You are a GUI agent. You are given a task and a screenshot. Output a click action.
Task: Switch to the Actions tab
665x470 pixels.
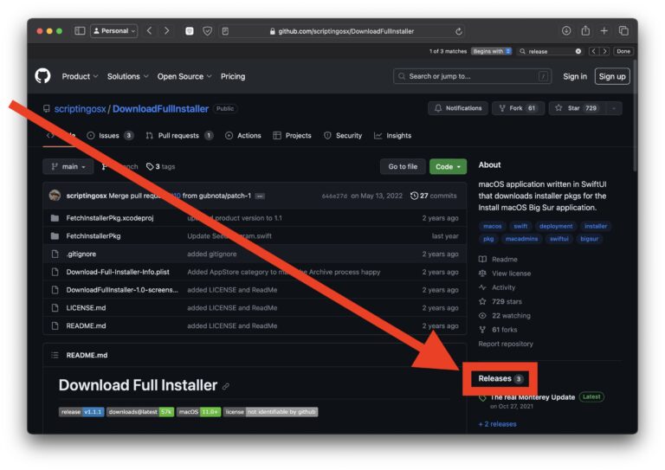pos(243,136)
